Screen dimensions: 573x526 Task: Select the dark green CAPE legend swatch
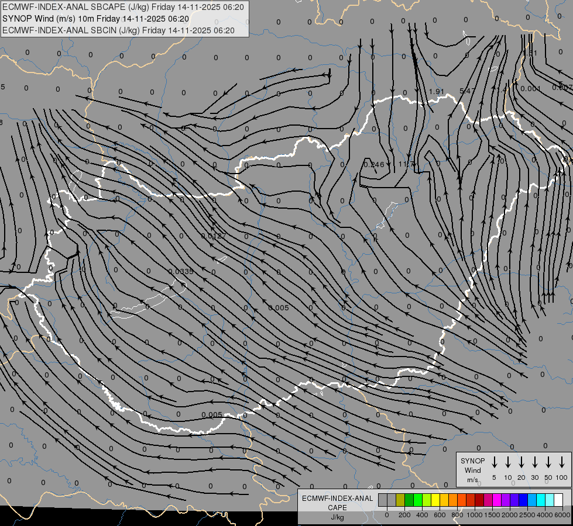point(409,500)
